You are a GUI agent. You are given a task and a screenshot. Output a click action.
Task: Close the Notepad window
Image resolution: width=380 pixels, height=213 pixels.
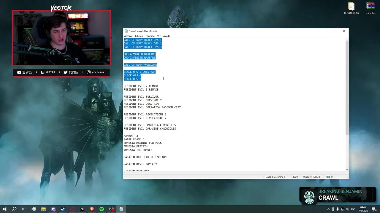click(x=344, y=31)
